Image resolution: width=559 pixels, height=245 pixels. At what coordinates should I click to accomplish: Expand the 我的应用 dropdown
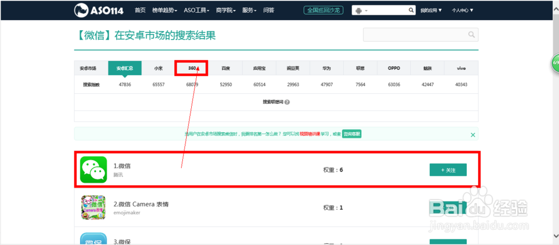tap(431, 11)
